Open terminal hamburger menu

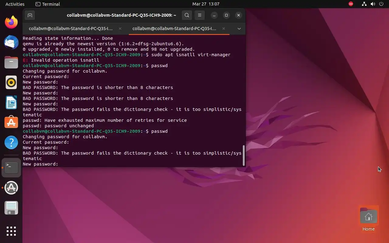tap(200, 15)
